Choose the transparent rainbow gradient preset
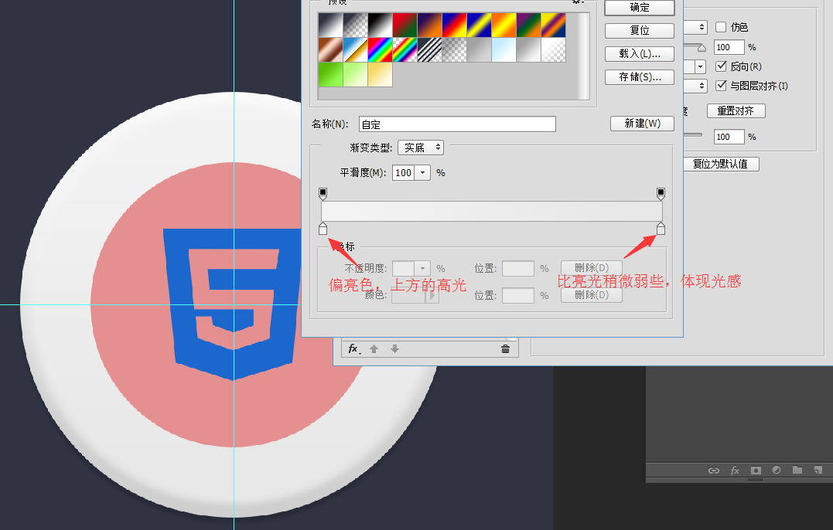Viewport: 833px width, 530px height. click(x=405, y=50)
